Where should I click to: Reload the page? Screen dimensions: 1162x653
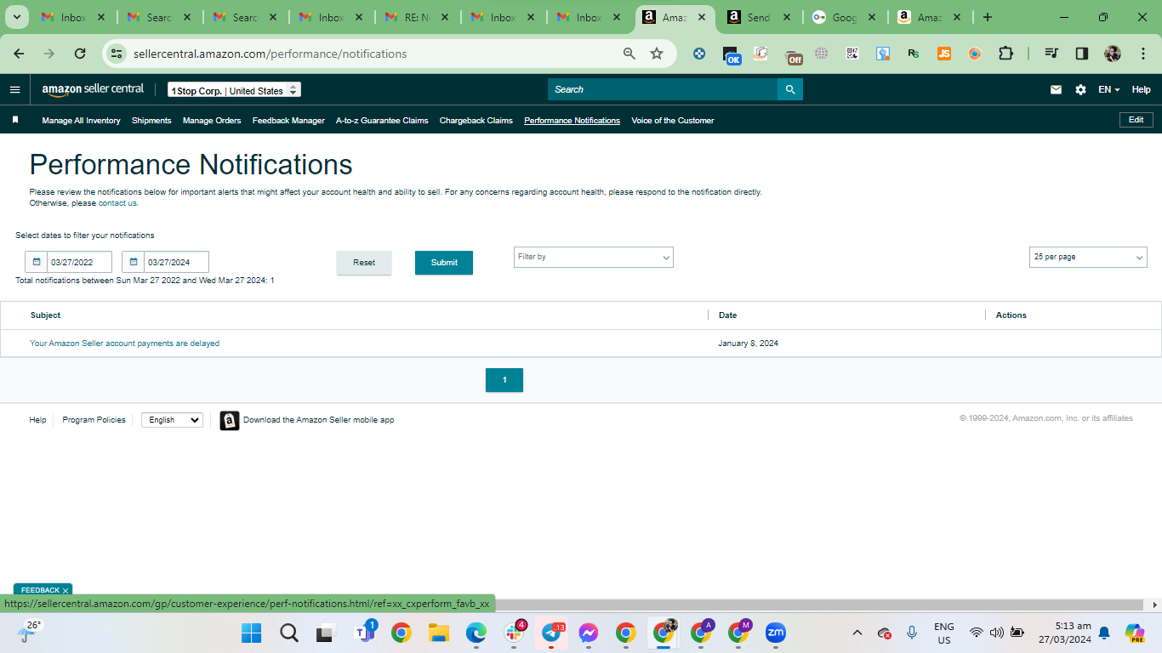(x=80, y=54)
